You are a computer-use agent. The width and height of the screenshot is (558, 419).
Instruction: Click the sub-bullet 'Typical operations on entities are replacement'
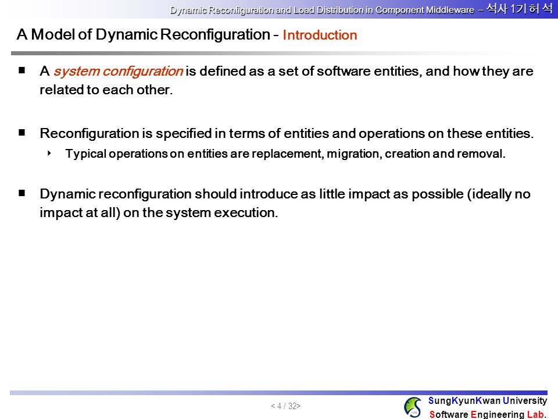285,154
